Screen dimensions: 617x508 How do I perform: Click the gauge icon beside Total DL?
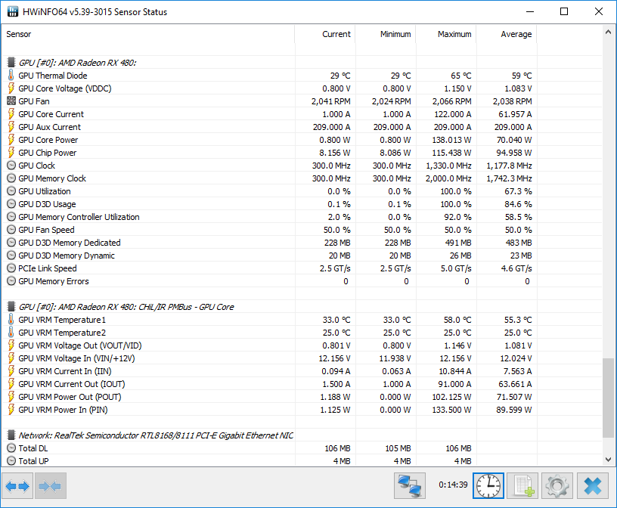[x=11, y=448]
